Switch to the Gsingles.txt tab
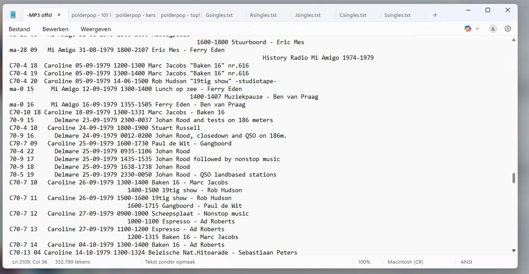This screenshot has width=529, height=274. click(x=219, y=15)
